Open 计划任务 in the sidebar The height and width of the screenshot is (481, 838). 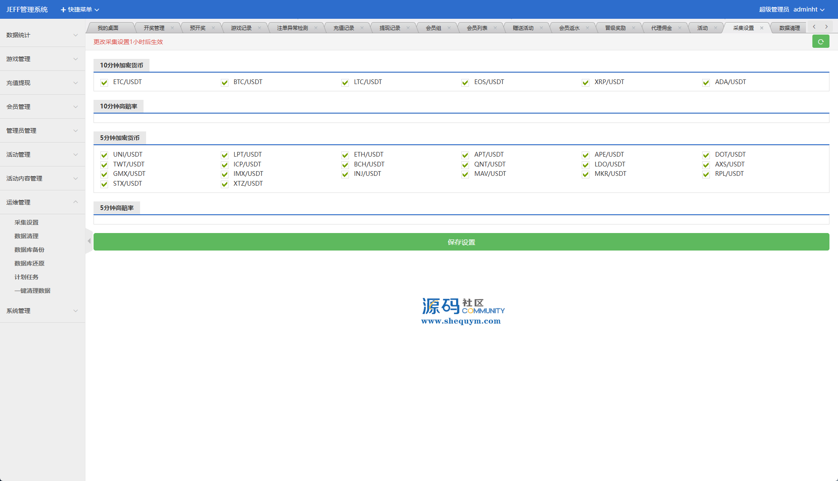tap(26, 277)
